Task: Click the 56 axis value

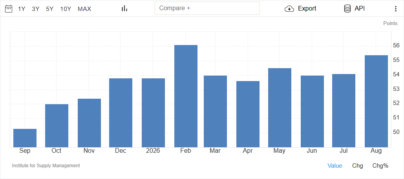Action: [397, 45]
